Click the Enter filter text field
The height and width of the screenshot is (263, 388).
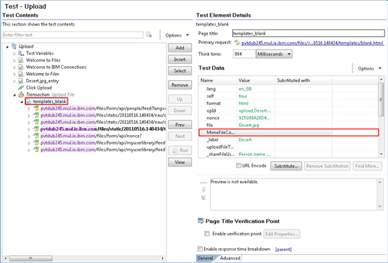click(x=73, y=35)
